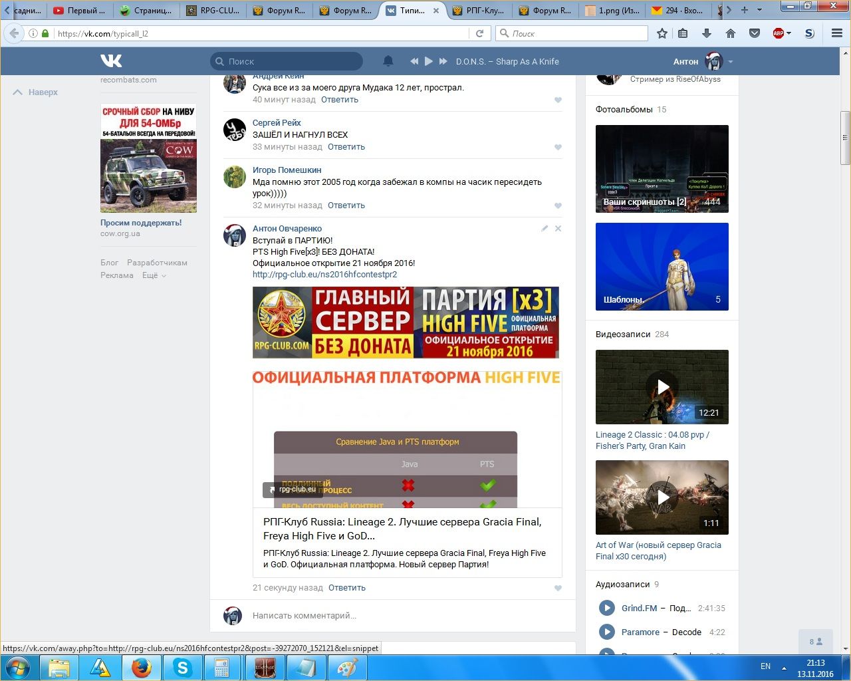Open the rpg-club.eu contest link

click(324, 274)
